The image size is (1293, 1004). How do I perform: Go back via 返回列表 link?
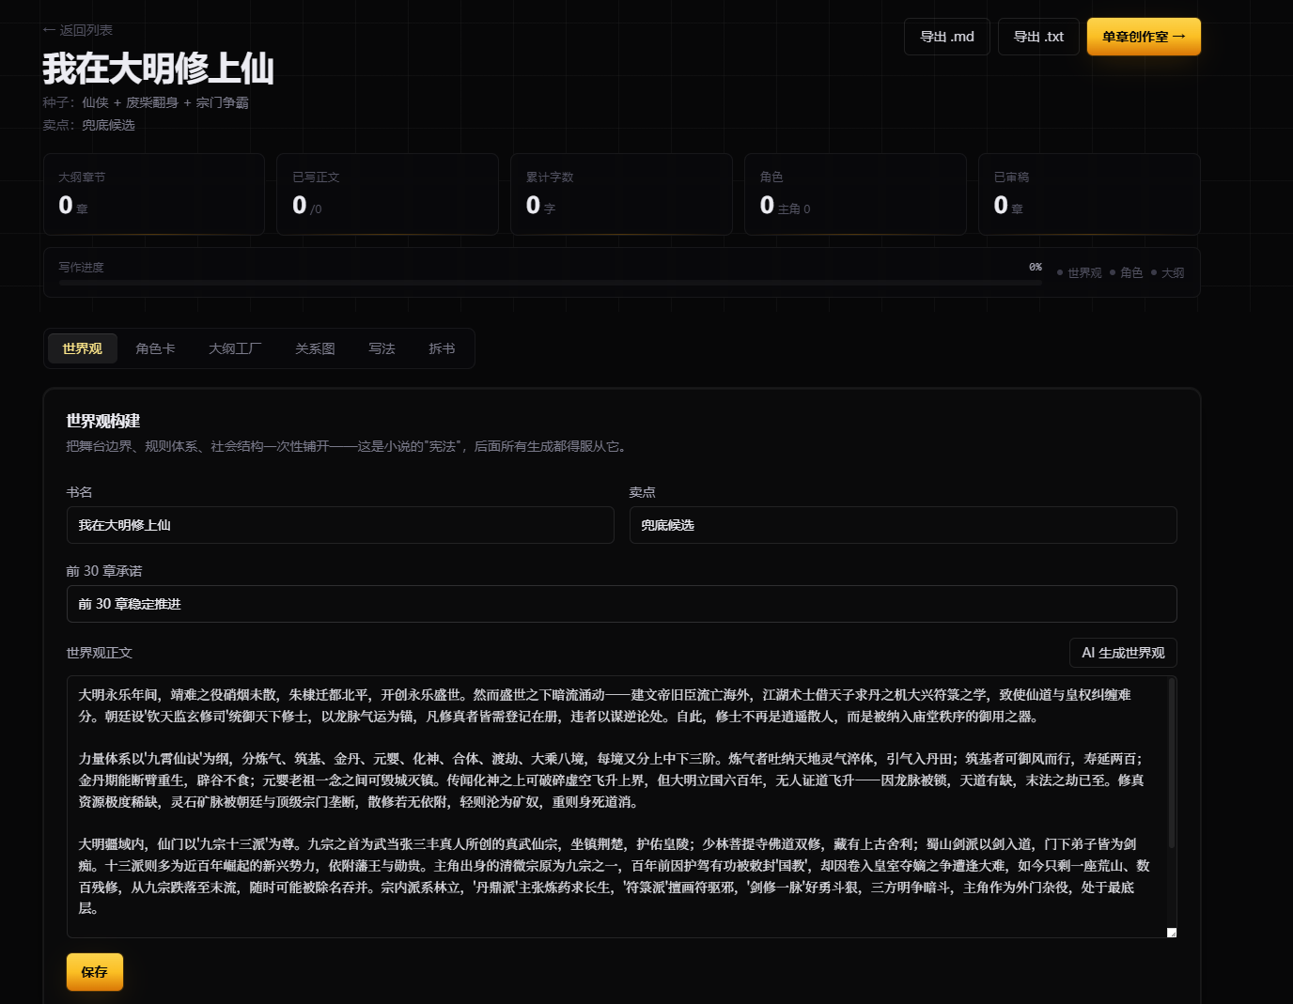pyautogui.click(x=78, y=30)
